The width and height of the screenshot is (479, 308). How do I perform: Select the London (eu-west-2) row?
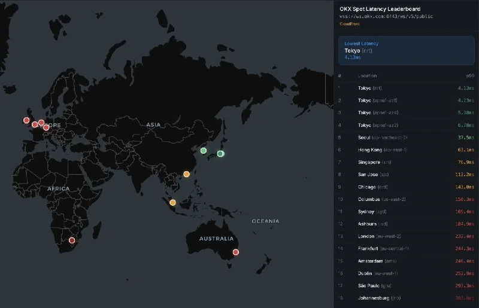tap(407, 236)
